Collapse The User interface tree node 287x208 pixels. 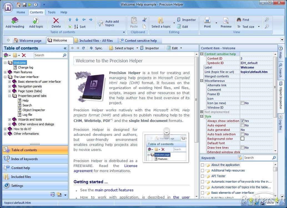click(x=5, y=77)
